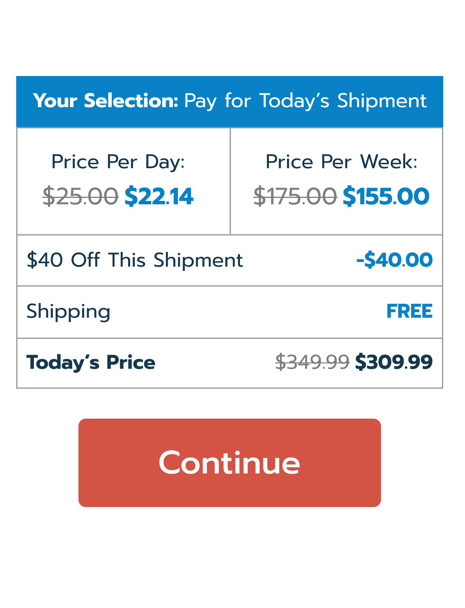Click the "Price Per Day:" label
Screen dimensions: 465x608
click(118, 162)
